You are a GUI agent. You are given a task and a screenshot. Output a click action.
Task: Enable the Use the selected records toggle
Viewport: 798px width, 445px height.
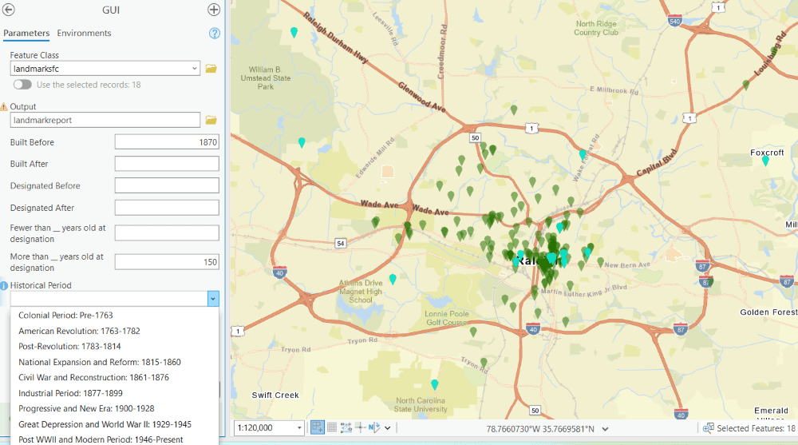pos(22,85)
